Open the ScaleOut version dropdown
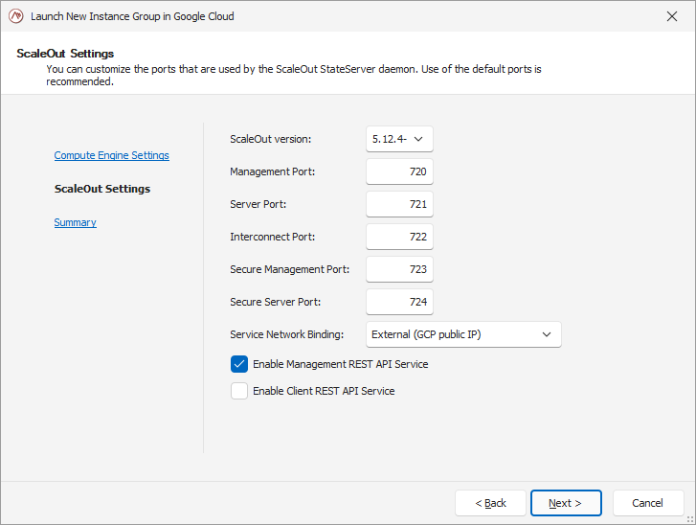The height and width of the screenshot is (525, 696). click(x=399, y=139)
